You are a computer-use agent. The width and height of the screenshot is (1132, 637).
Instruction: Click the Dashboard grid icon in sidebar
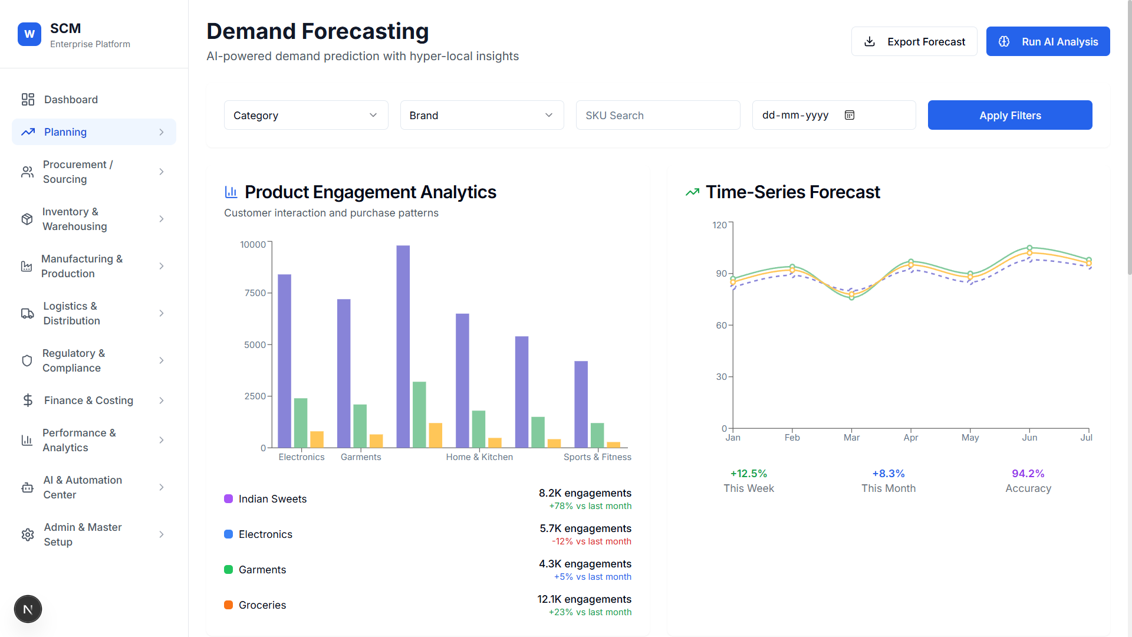coord(28,100)
